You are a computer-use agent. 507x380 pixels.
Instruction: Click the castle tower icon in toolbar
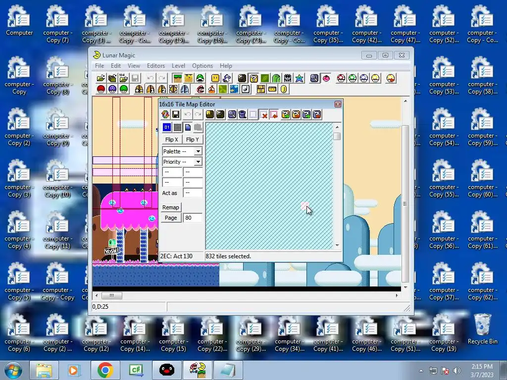pos(288,78)
